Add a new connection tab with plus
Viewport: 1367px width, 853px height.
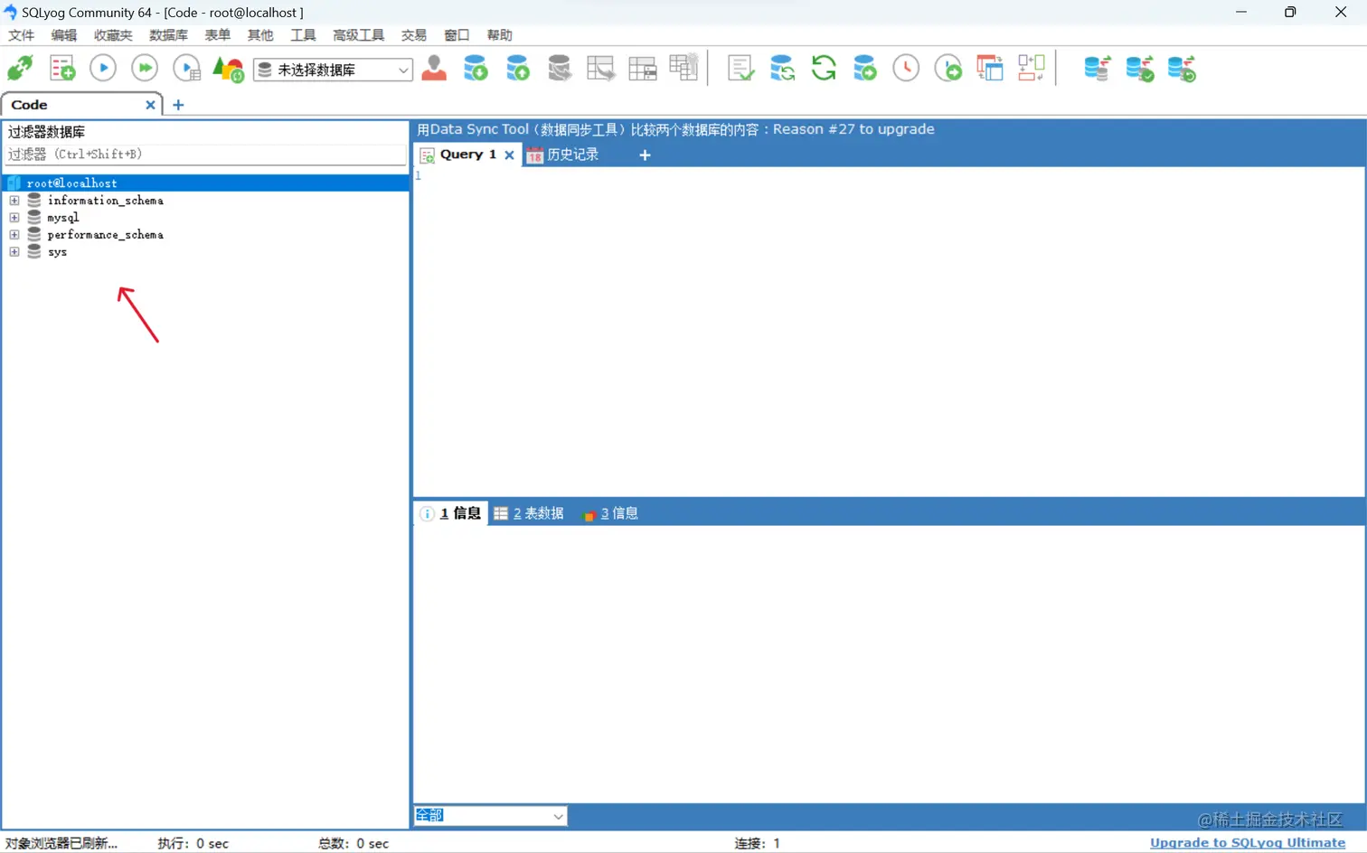click(x=178, y=105)
